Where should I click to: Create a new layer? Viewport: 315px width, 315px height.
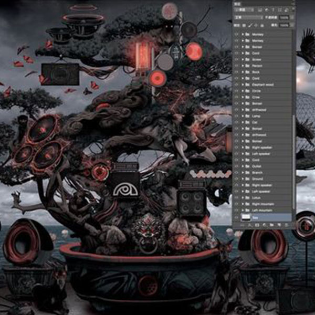click(279, 225)
